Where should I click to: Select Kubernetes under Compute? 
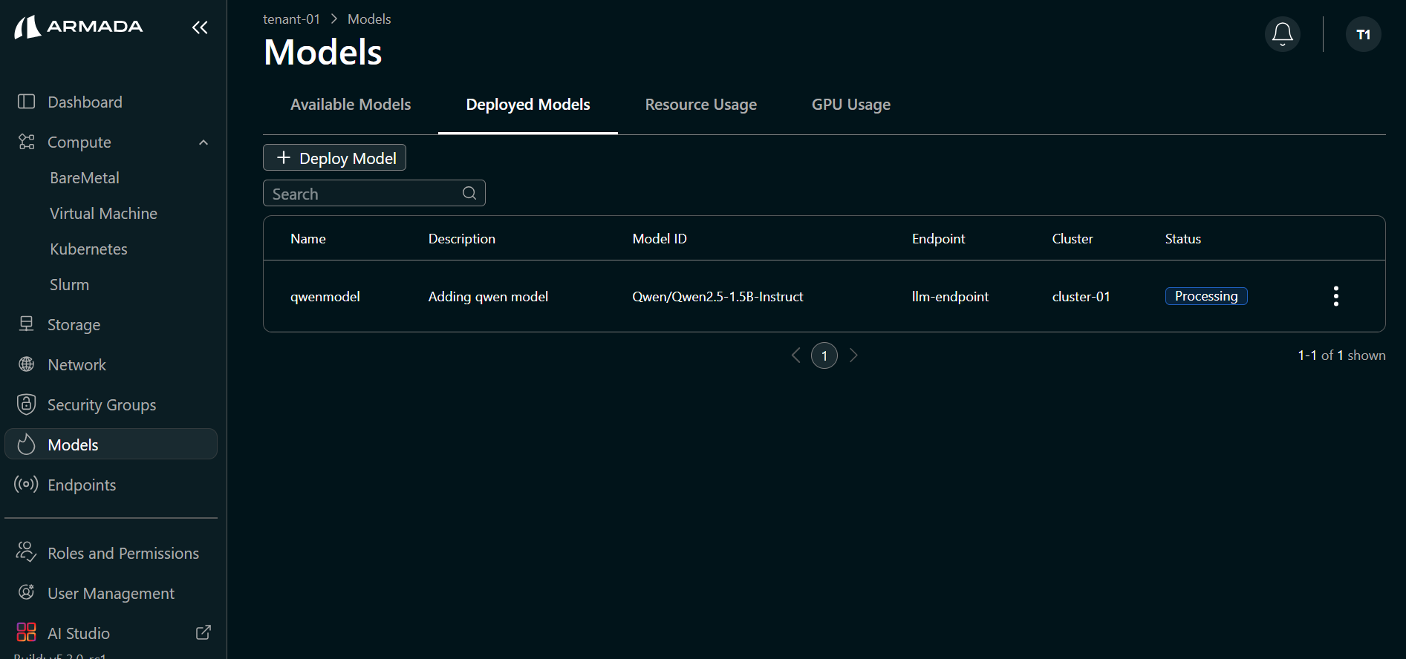tap(88, 249)
